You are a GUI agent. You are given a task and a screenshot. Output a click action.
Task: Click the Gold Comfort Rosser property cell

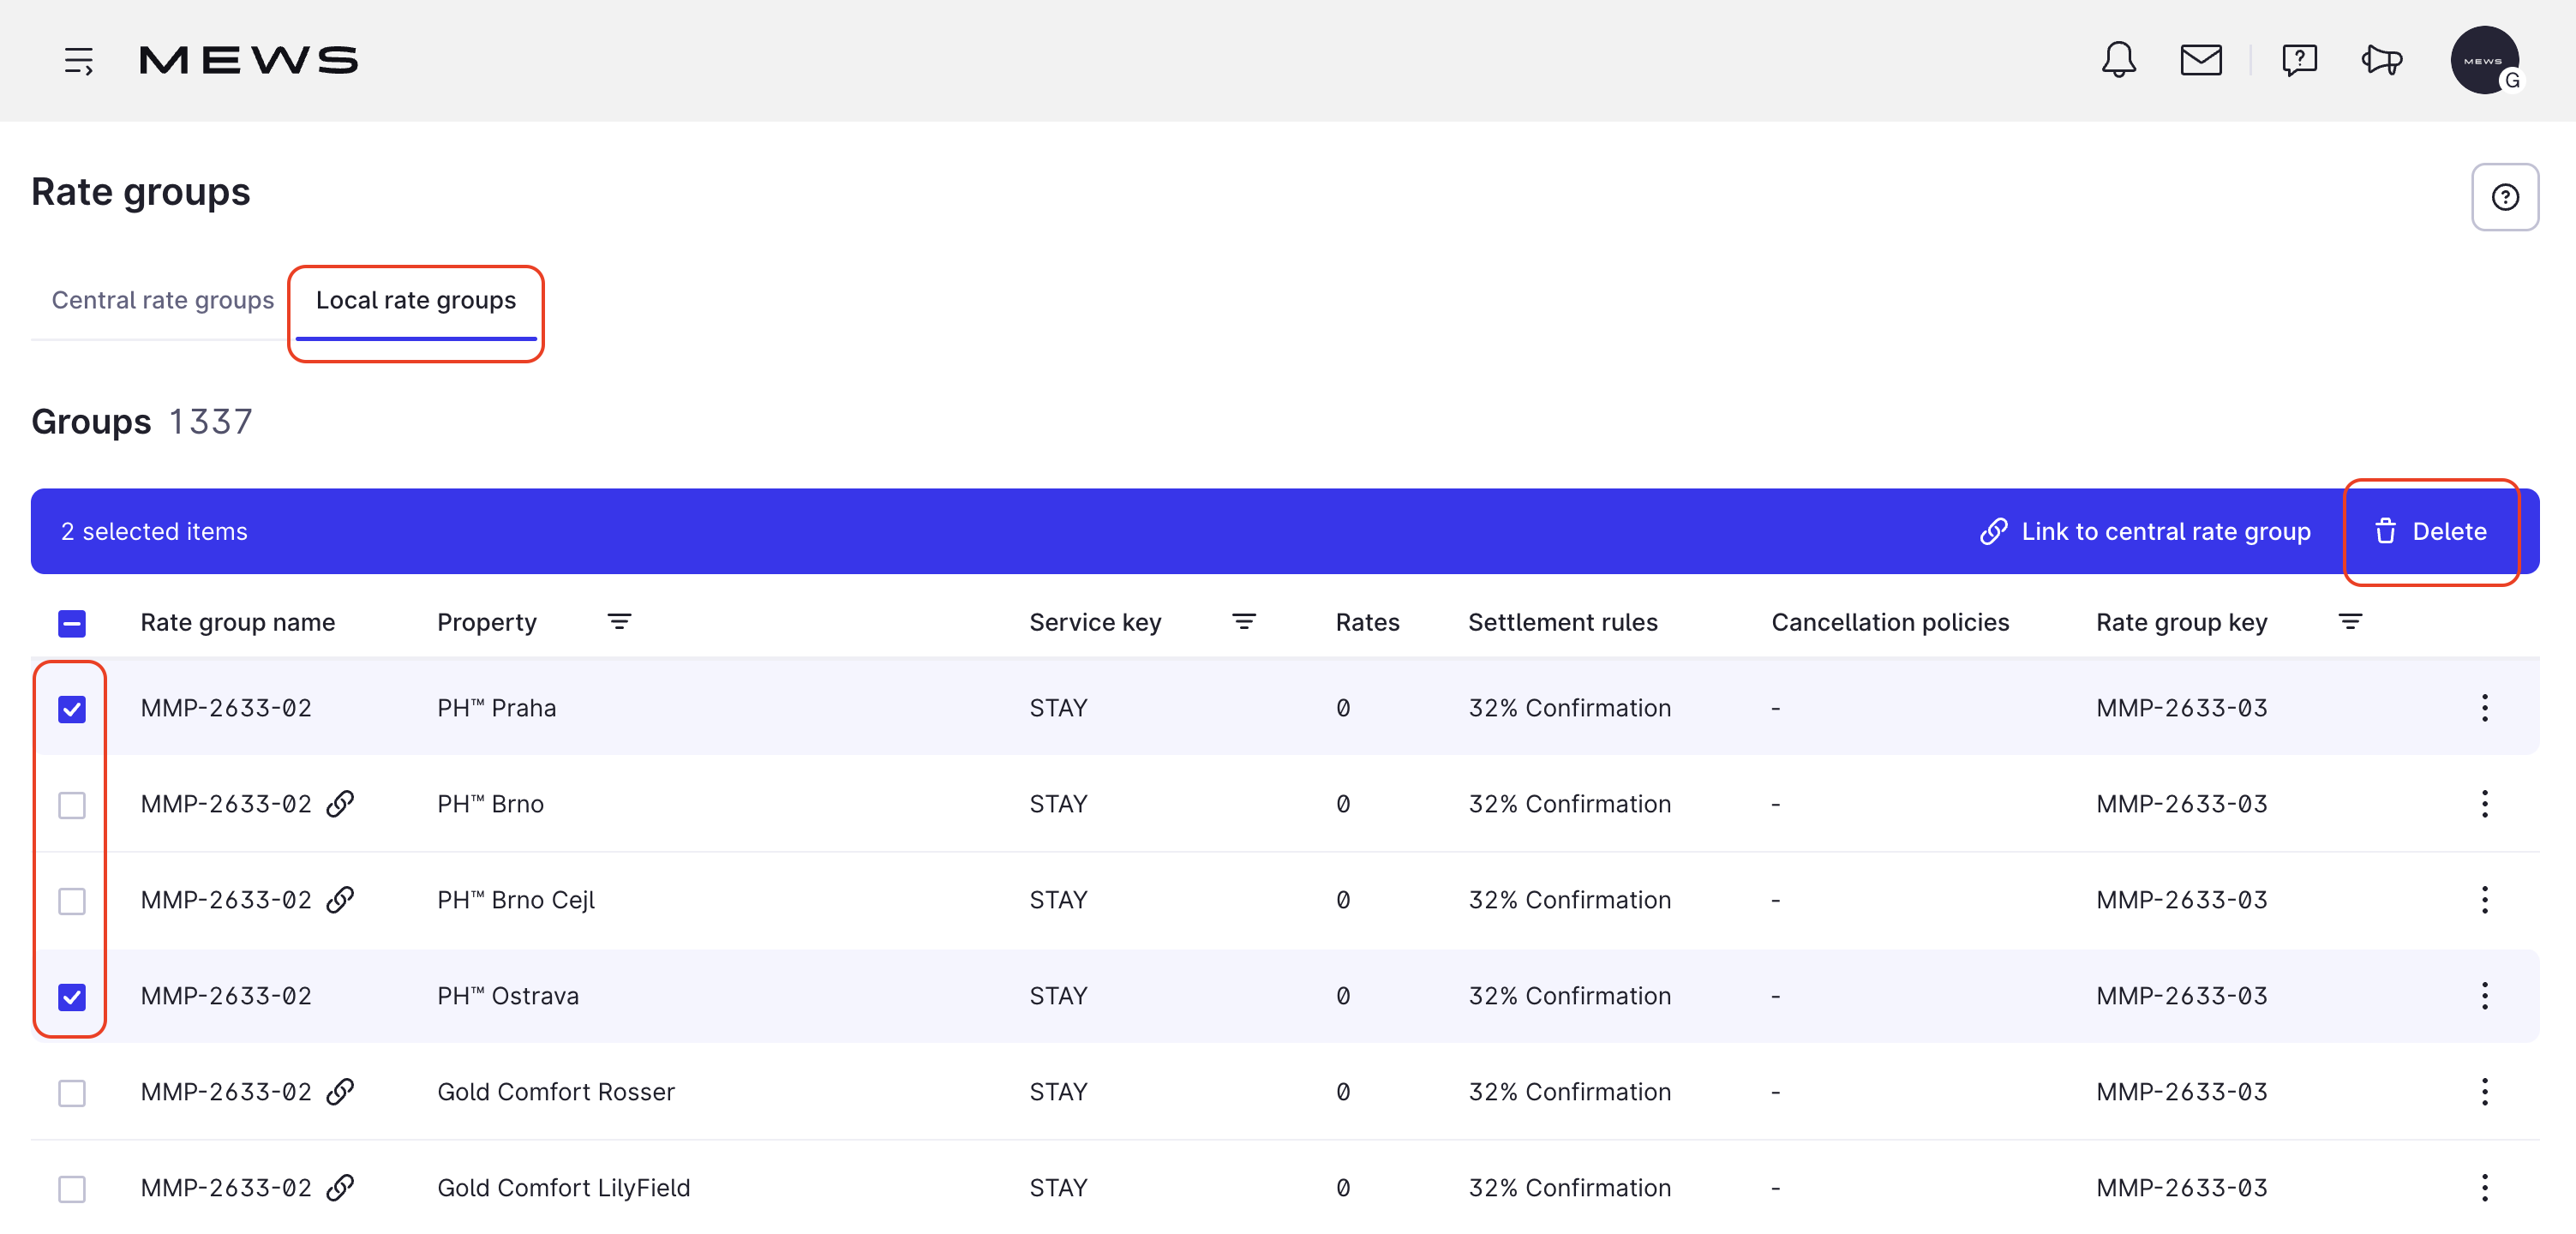click(556, 1092)
